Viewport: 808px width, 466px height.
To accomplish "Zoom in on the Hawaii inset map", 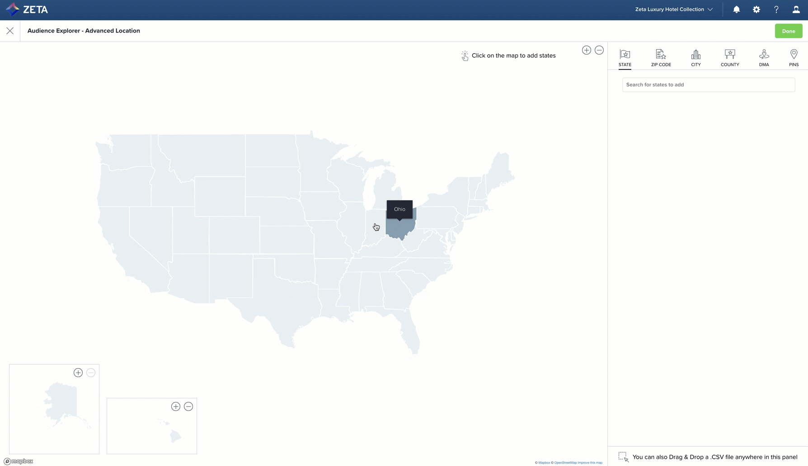I will 176,406.
